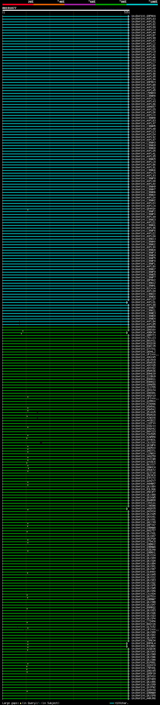160x705 pixels.
Task: Click hit UniRef100_B6U0S1
Action: [x=143, y=341]
